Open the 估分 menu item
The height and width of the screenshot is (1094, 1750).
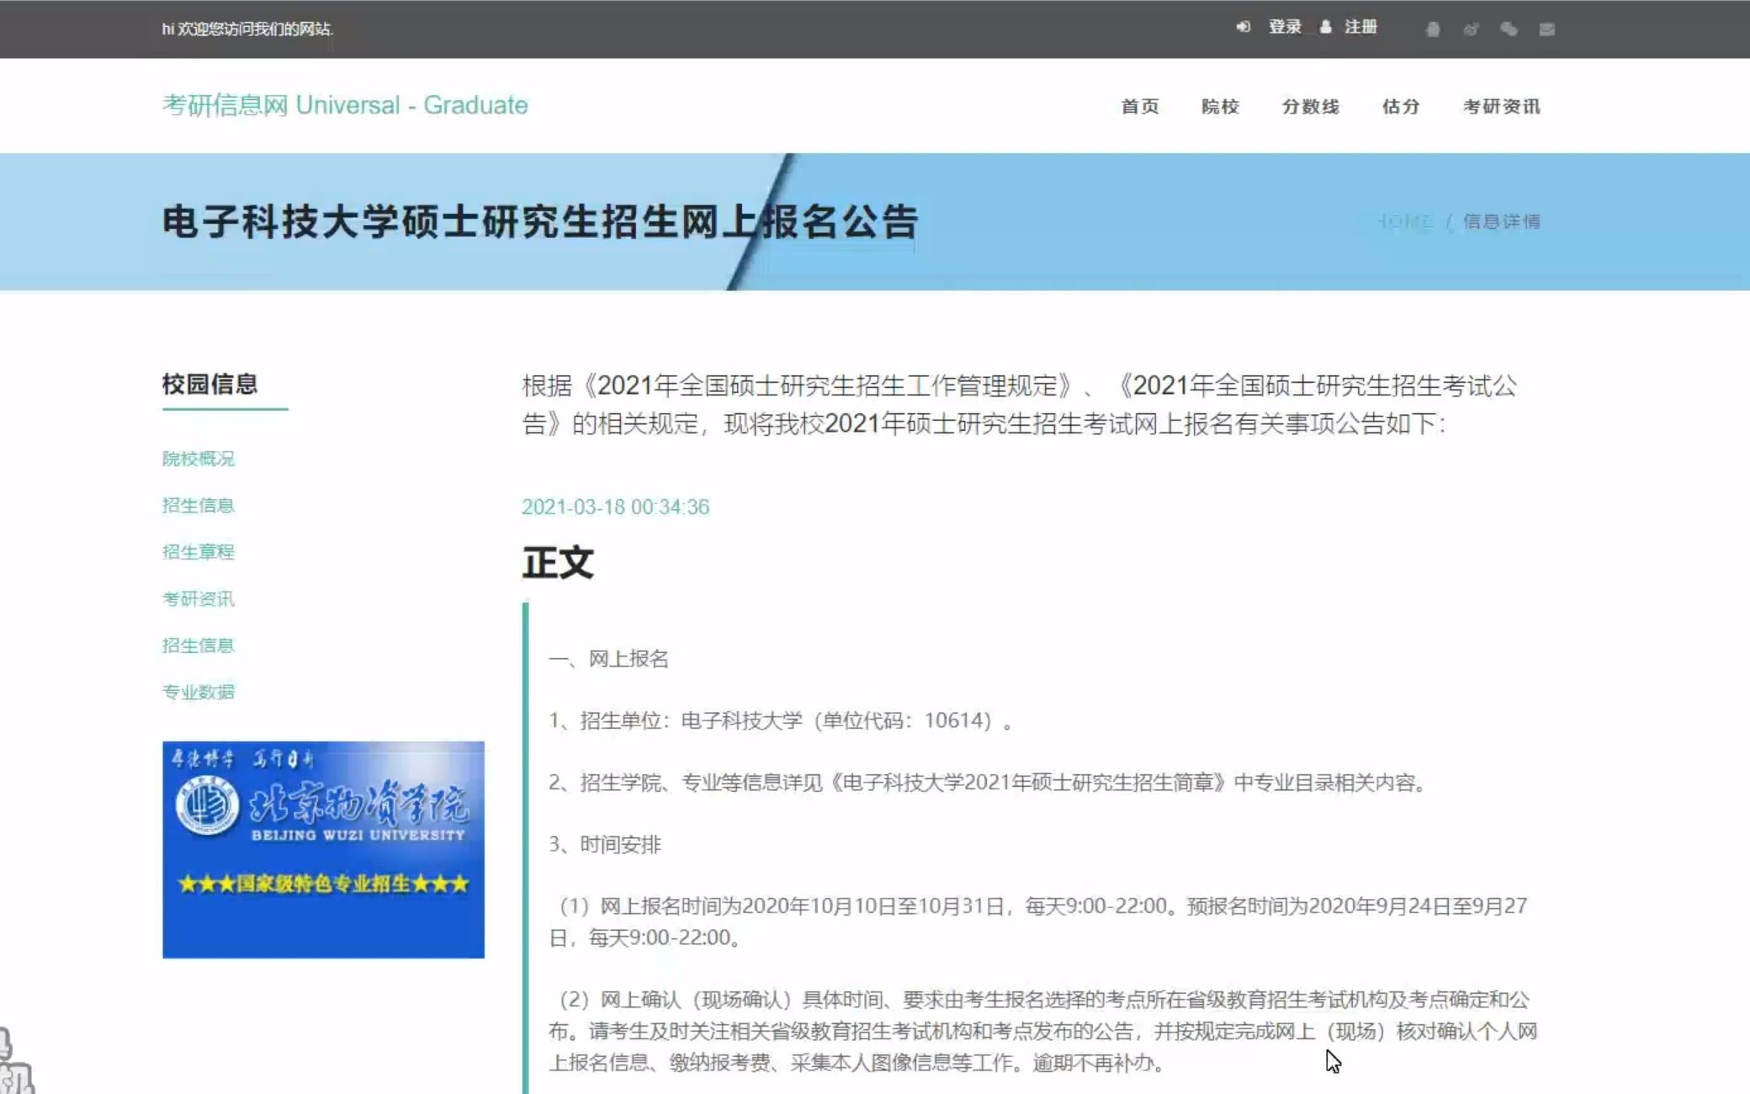point(1399,107)
